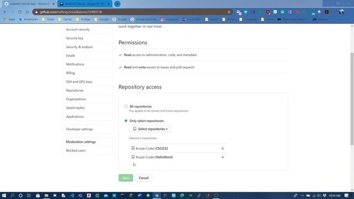The image size is (354, 199).
Task: Show hidden system tray icons chevron
Action: 303,195
